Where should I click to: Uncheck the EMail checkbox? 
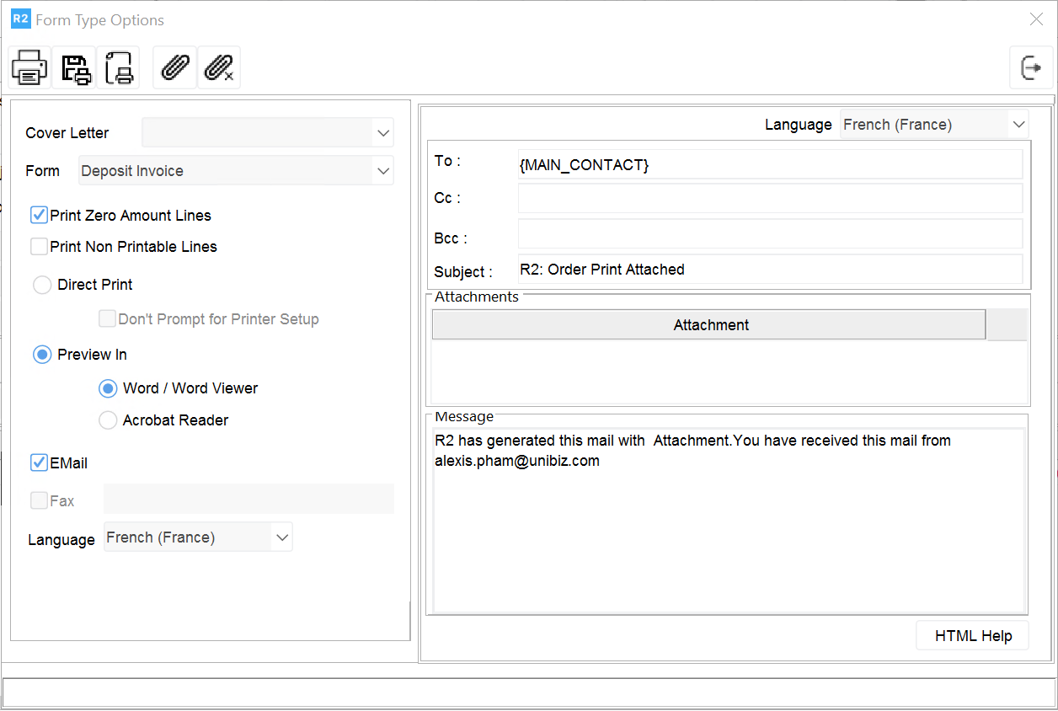39,463
